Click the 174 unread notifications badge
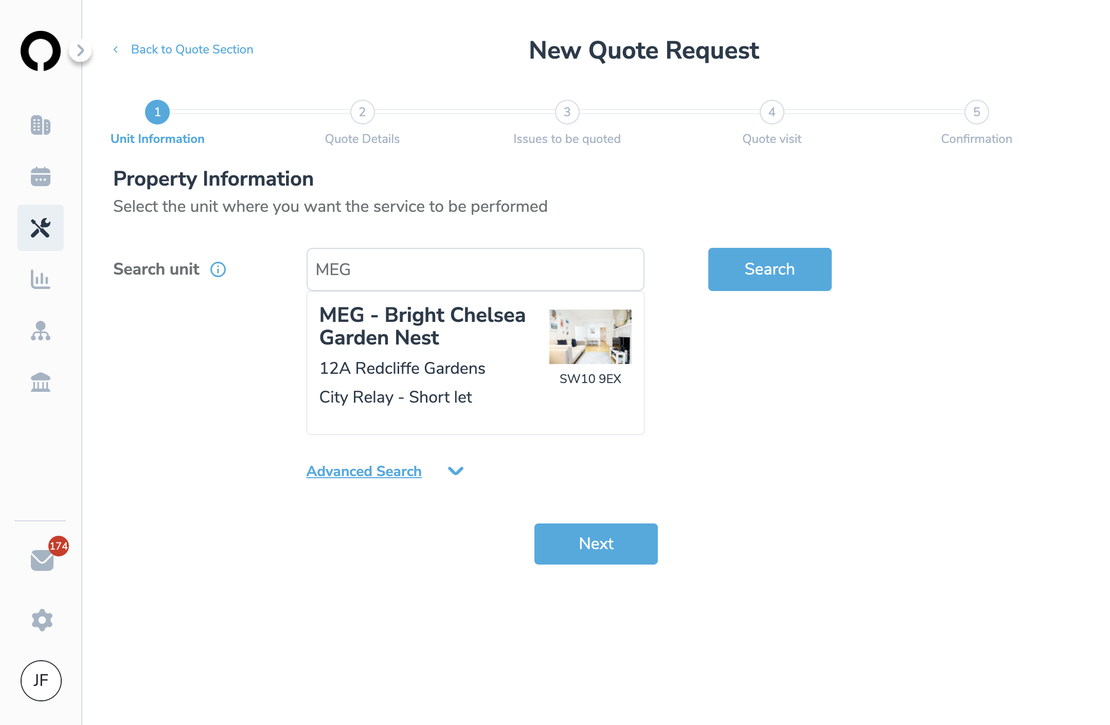1110x725 pixels. click(x=59, y=546)
